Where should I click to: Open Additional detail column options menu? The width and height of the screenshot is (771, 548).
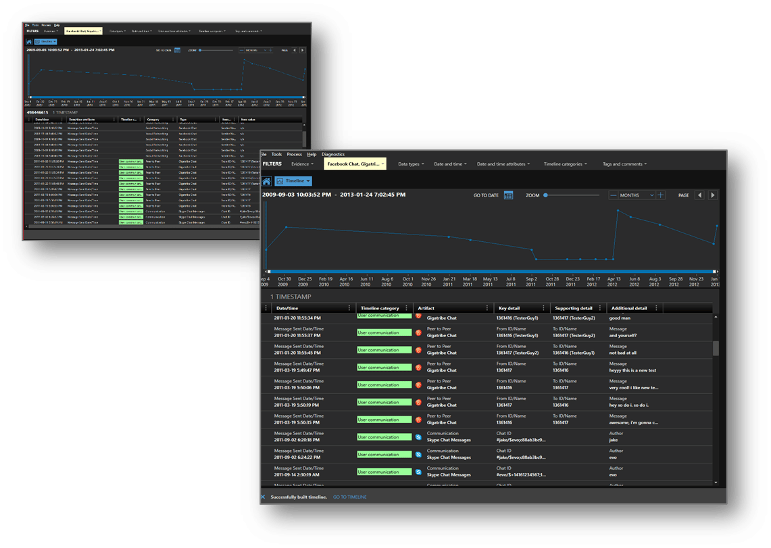[x=656, y=308]
